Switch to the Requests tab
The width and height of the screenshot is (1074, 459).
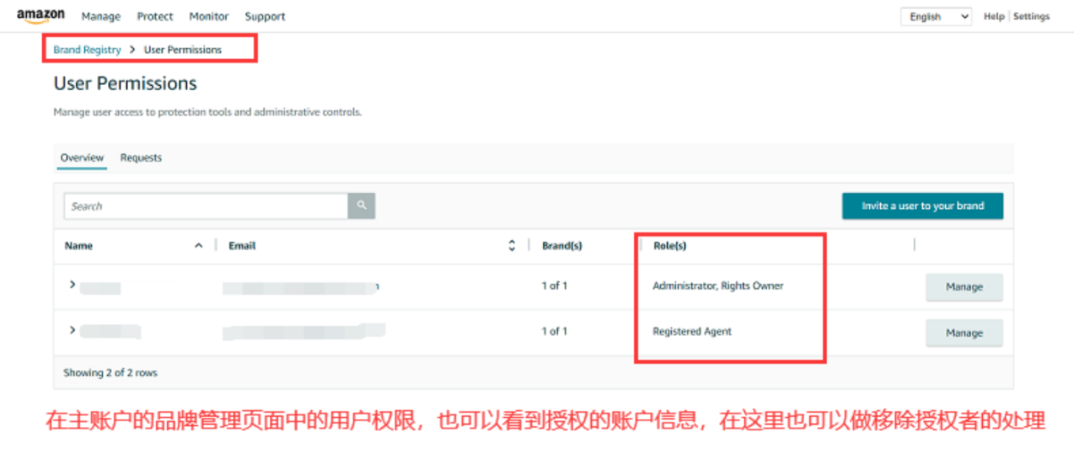tap(141, 157)
